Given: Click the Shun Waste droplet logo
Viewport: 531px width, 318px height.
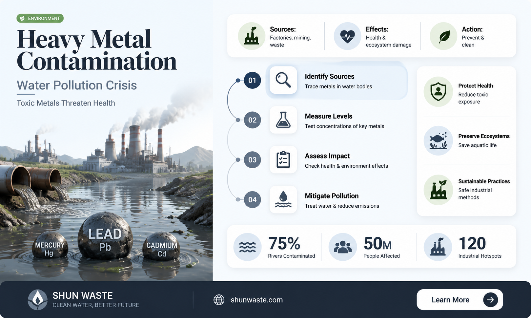Looking at the screenshot, I should [38, 300].
